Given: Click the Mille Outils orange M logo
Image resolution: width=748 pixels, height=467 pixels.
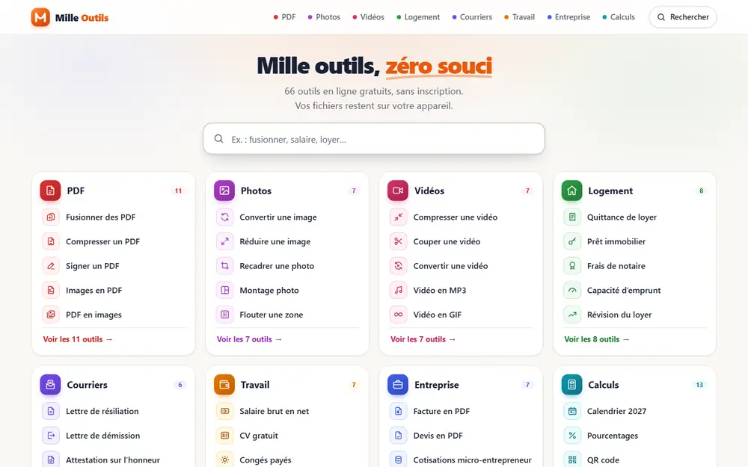Looking at the screenshot, I should [x=40, y=17].
